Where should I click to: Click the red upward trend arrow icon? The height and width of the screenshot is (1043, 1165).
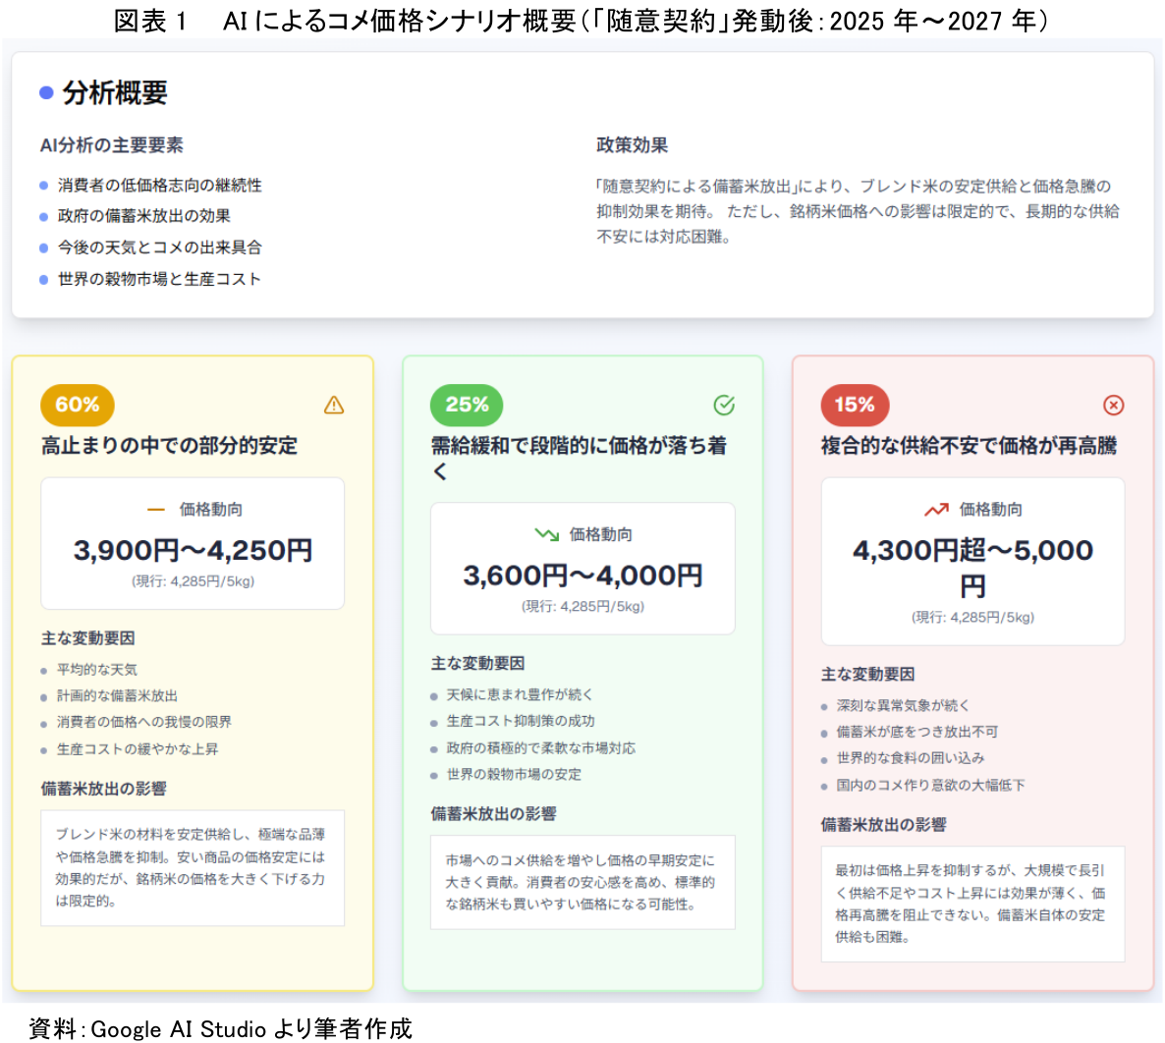tap(935, 510)
